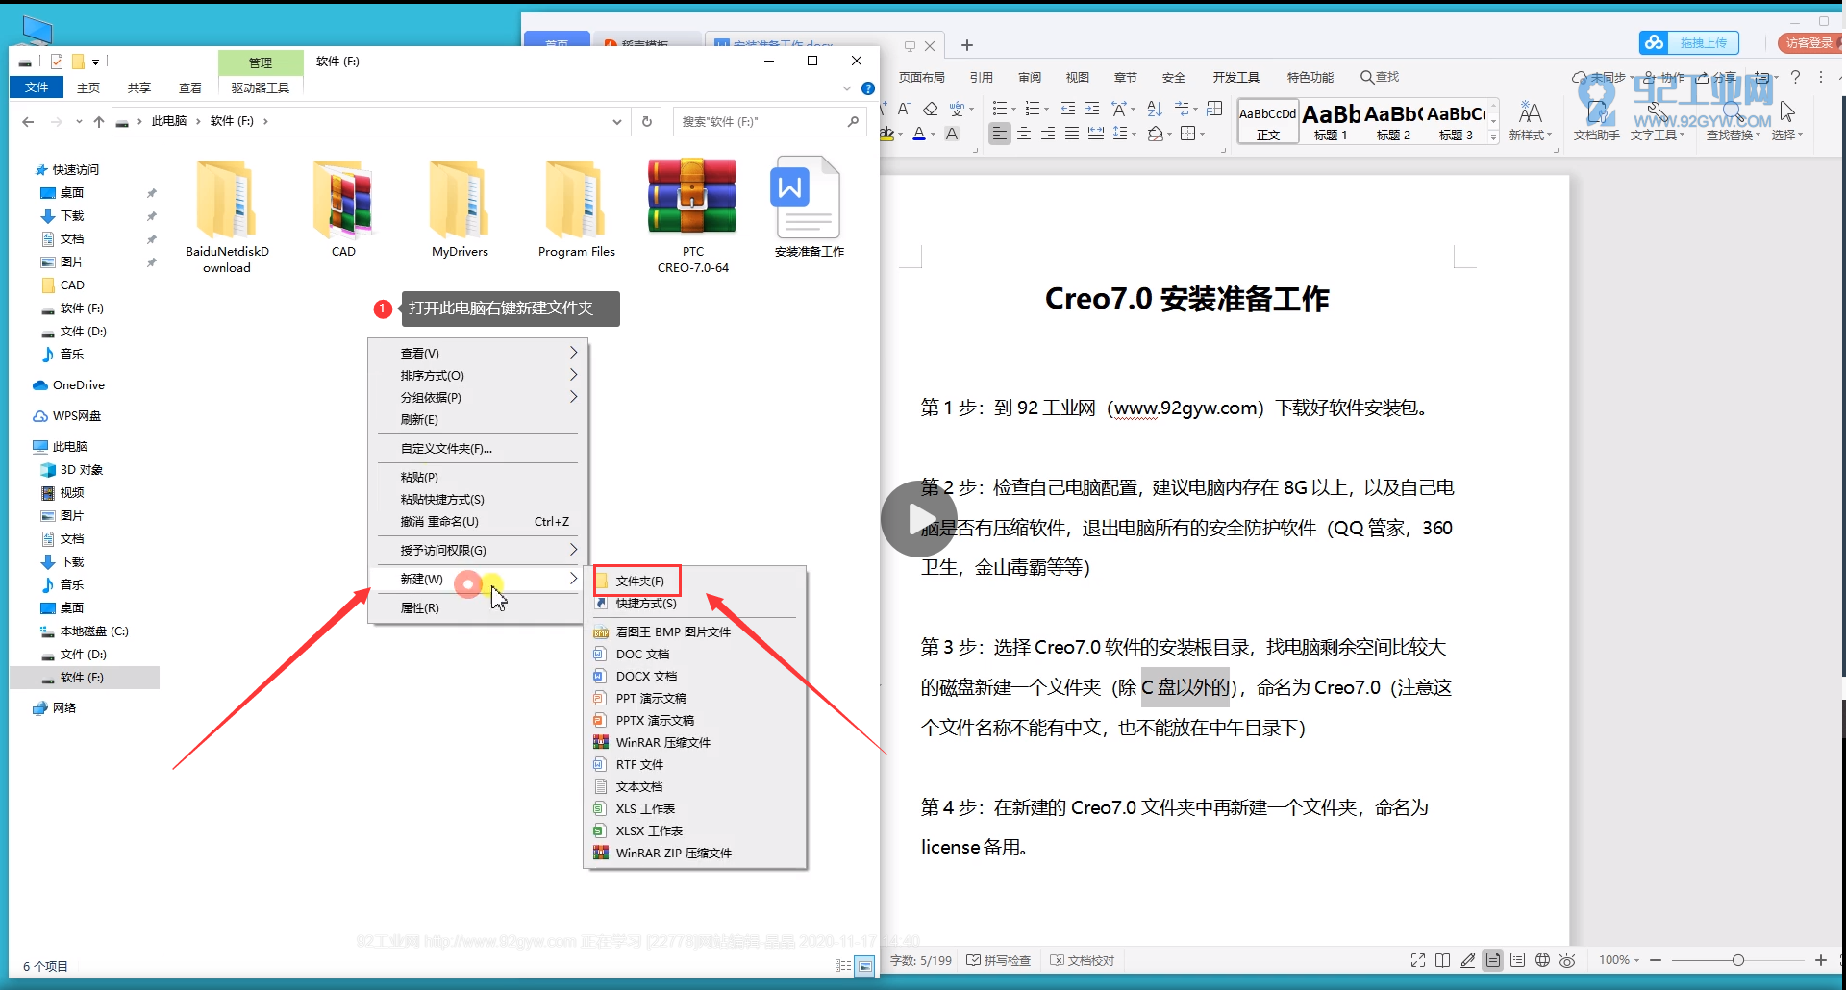Expand the Explorer ribbon chevron
Image resolution: width=1846 pixels, height=990 pixels.
click(847, 88)
